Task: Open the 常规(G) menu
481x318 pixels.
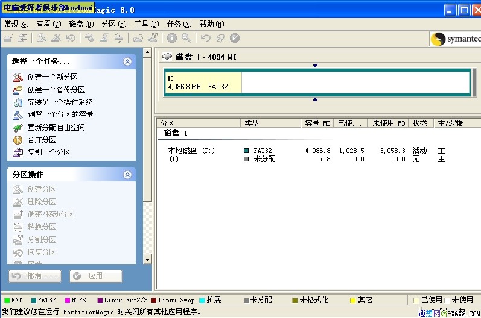Action: 16,24
